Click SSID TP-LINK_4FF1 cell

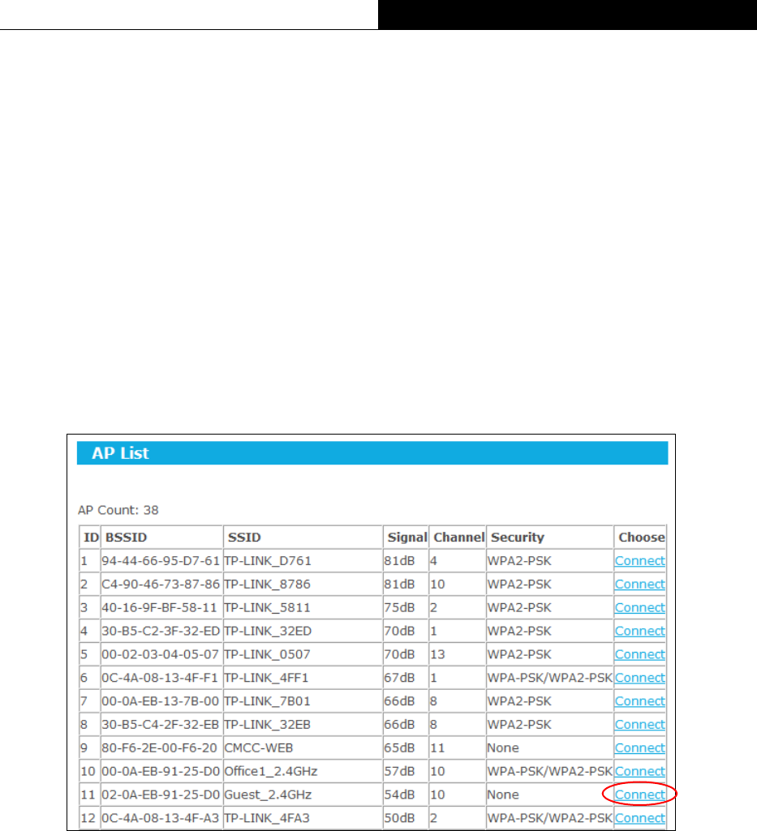(x=303, y=677)
